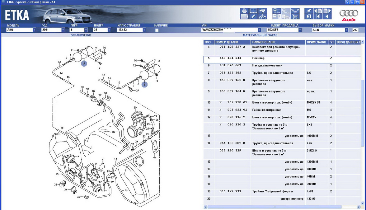Open the single shopping cart icon
The height and width of the screenshot is (210, 366).
point(294,16)
